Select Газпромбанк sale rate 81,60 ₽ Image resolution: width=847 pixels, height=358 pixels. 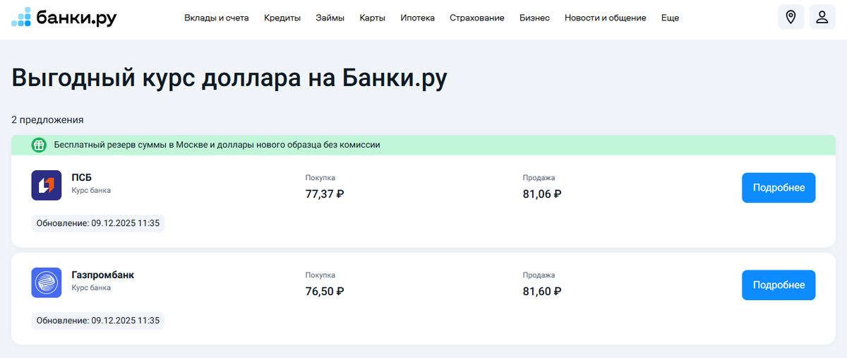(542, 291)
